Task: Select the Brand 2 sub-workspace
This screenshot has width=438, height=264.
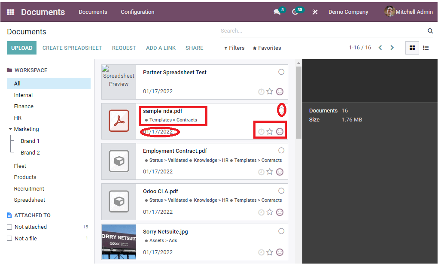Action: click(30, 152)
